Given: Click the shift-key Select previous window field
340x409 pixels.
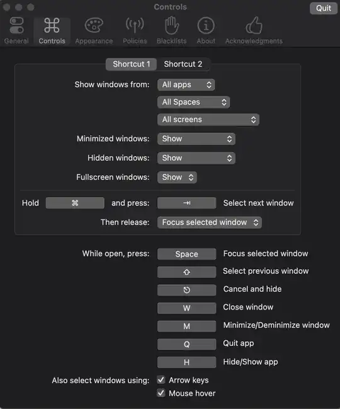Looking at the screenshot, I should pyautogui.click(x=186, y=272).
